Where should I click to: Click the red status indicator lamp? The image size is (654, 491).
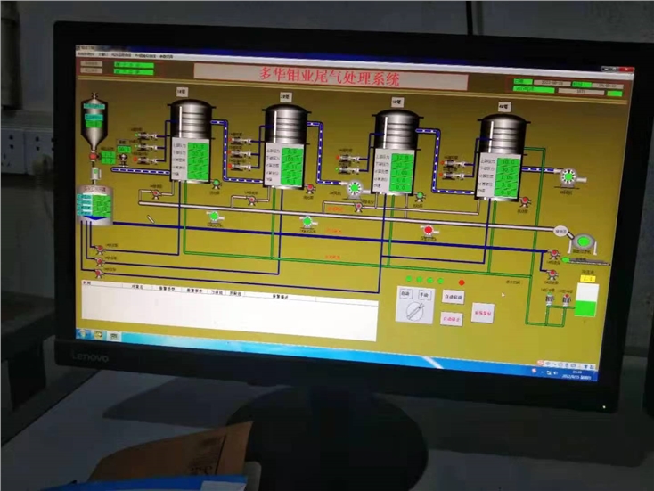462,282
